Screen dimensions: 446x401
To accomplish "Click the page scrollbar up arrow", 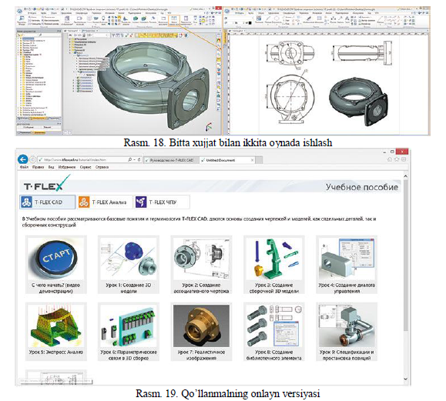I will [406, 176].
